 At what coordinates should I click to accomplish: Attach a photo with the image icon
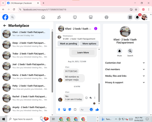click(64, 109)
